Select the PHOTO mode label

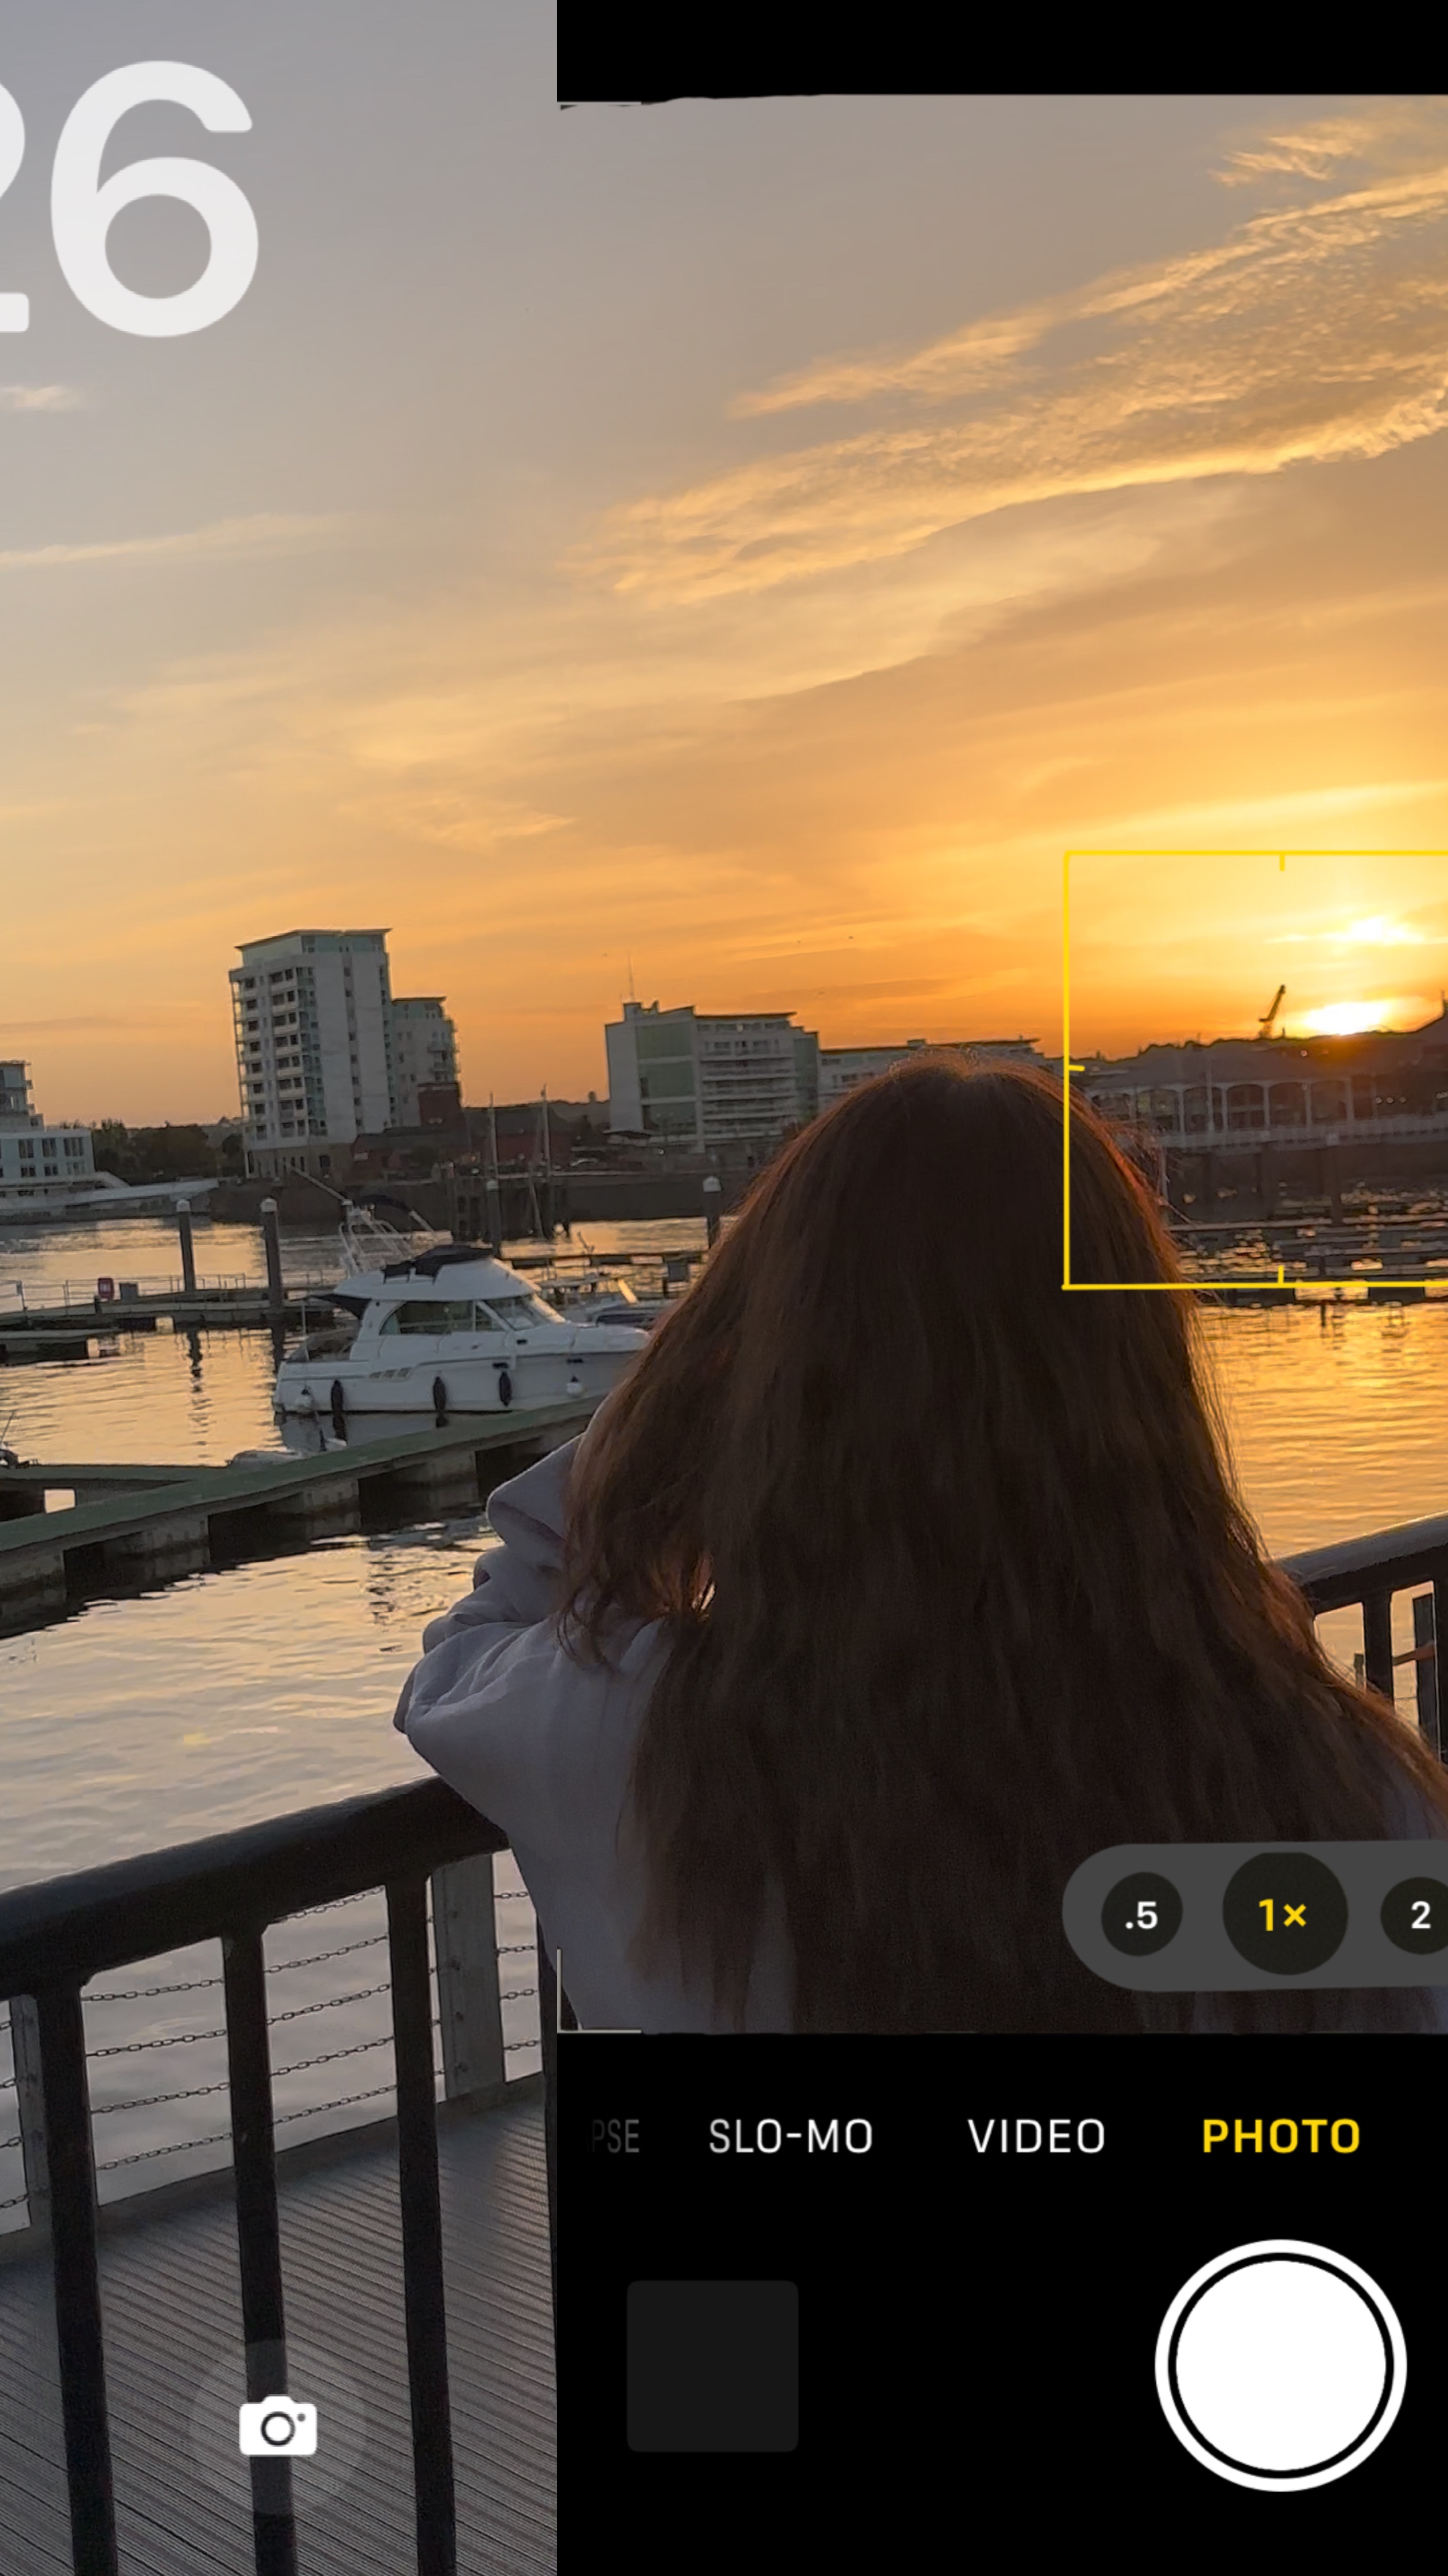tap(1280, 2137)
